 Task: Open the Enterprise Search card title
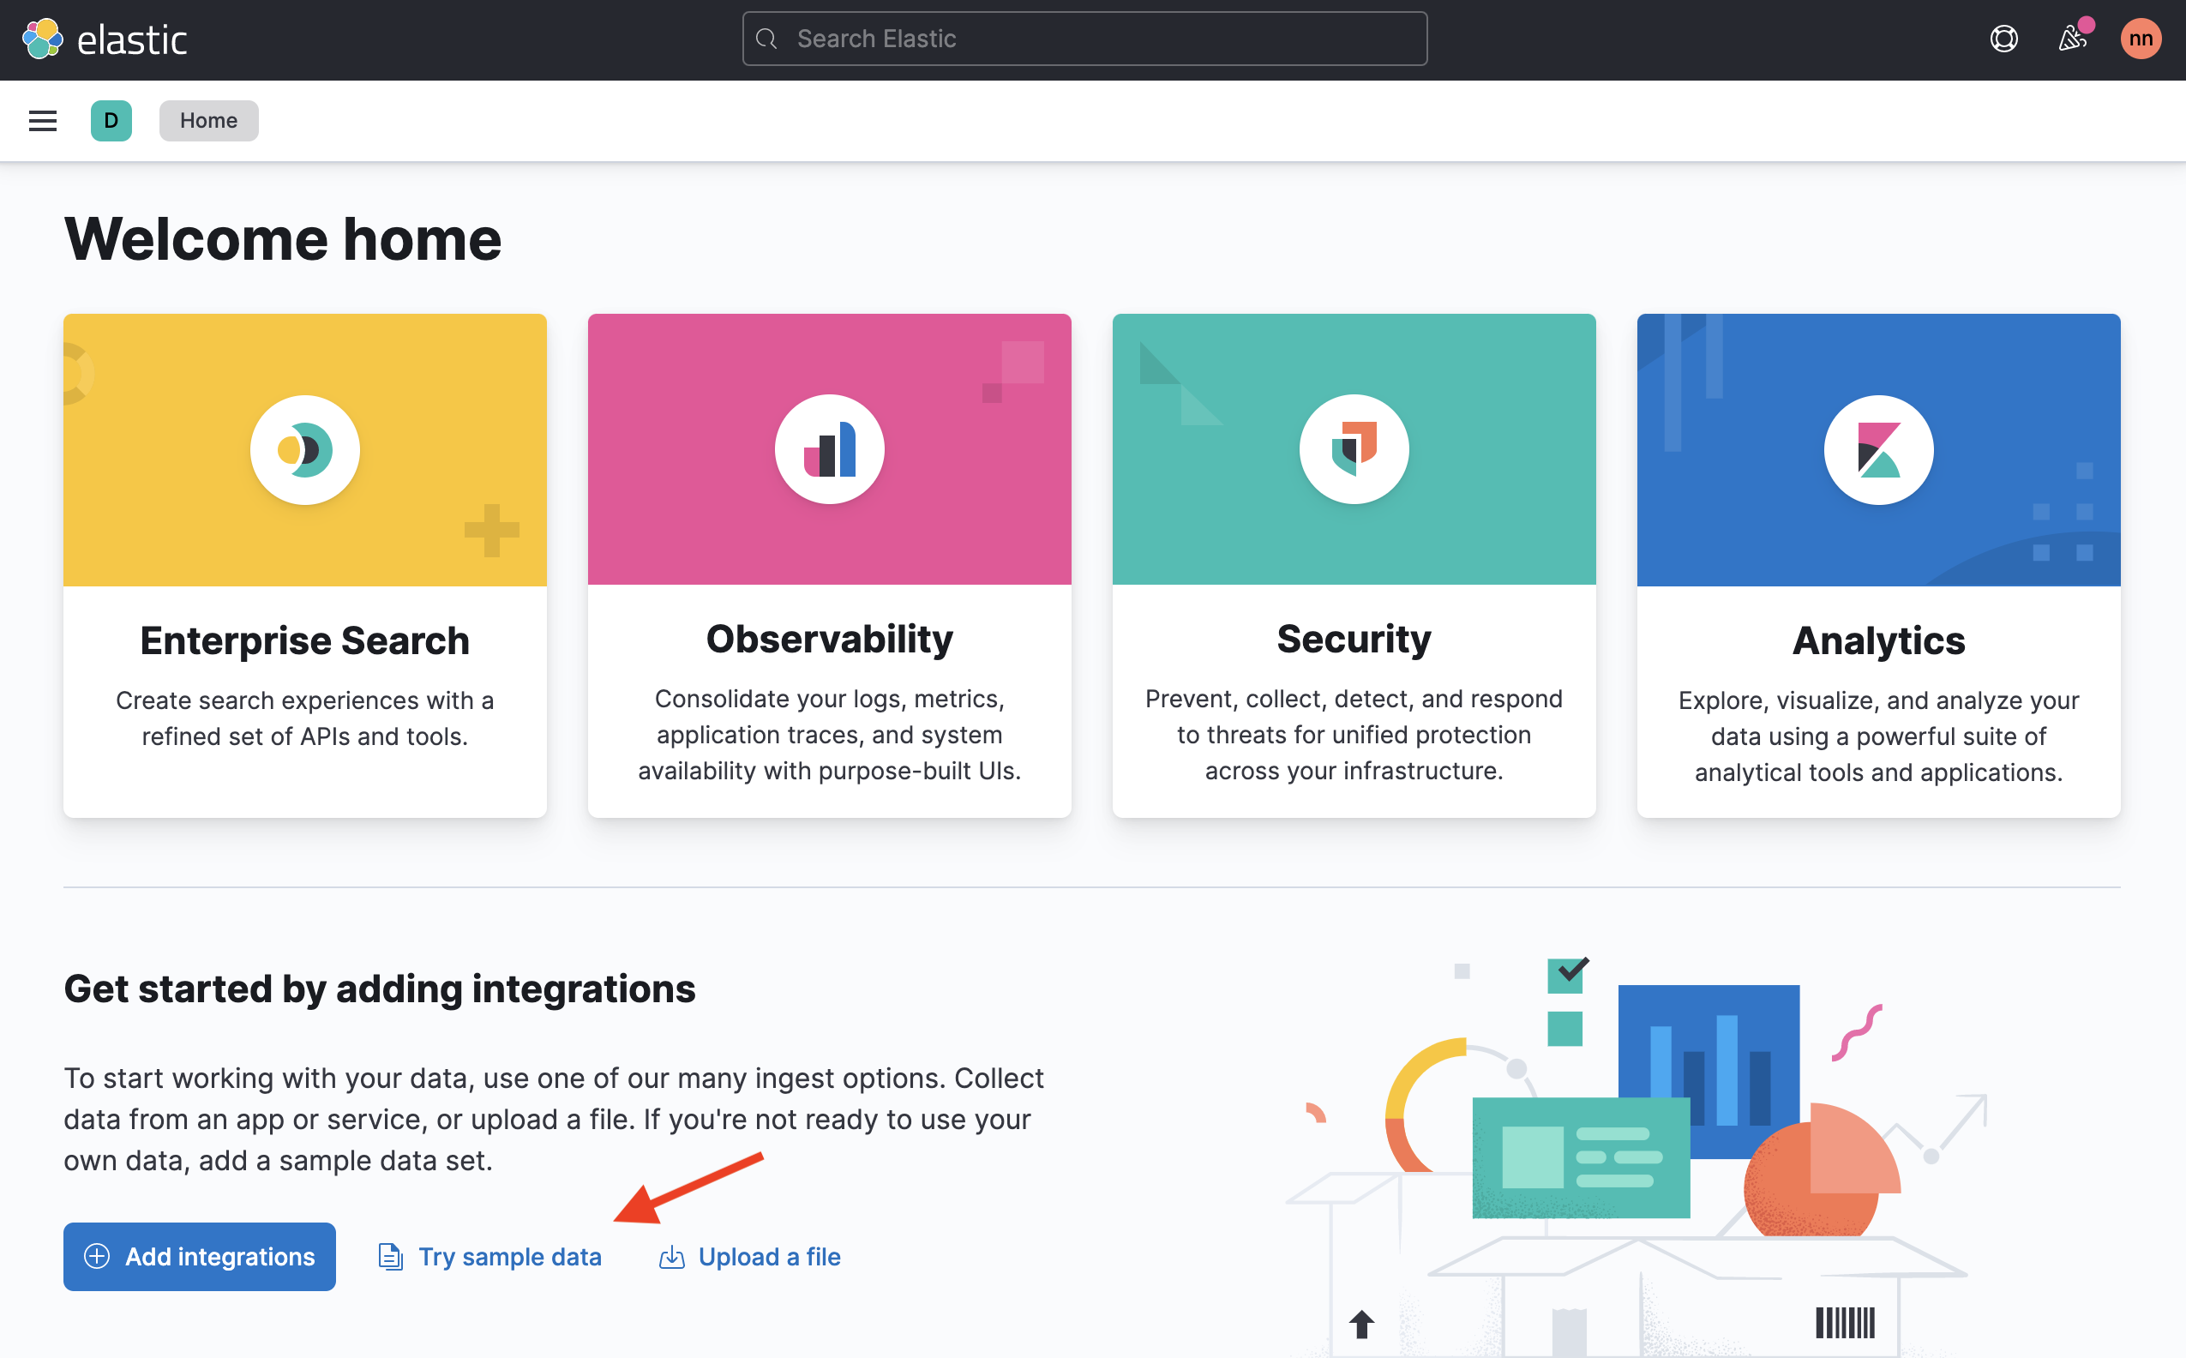click(305, 640)
